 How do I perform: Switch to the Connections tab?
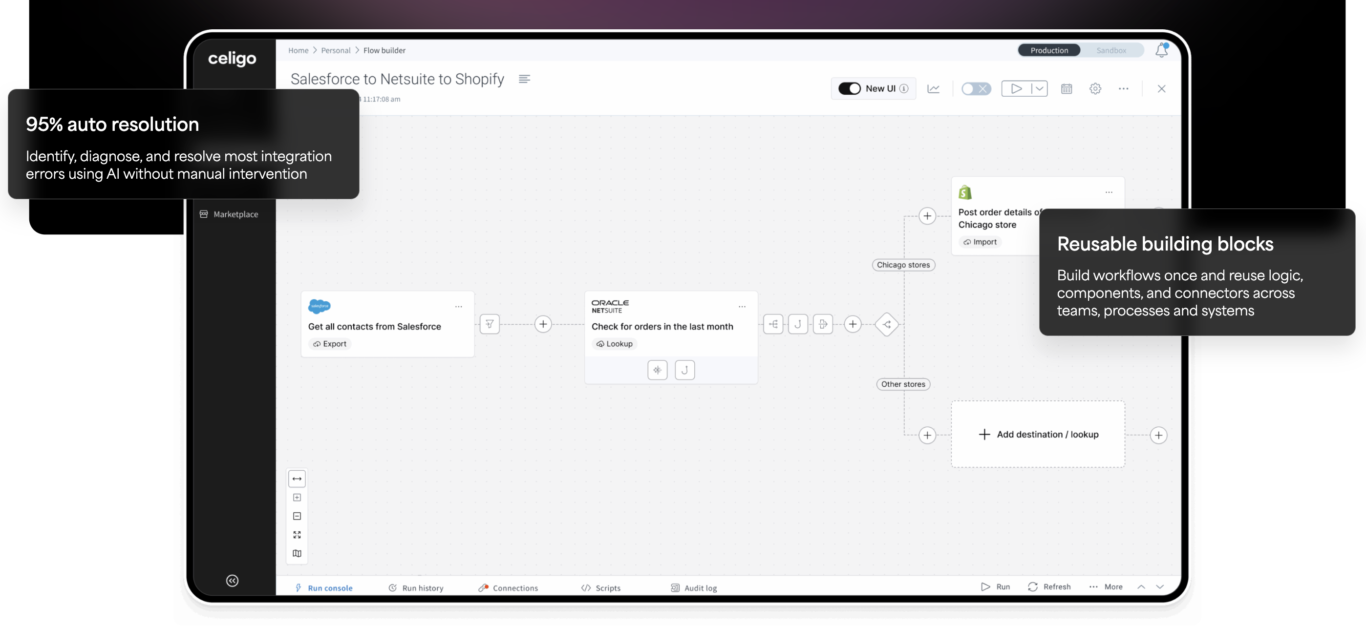(508, 588)
